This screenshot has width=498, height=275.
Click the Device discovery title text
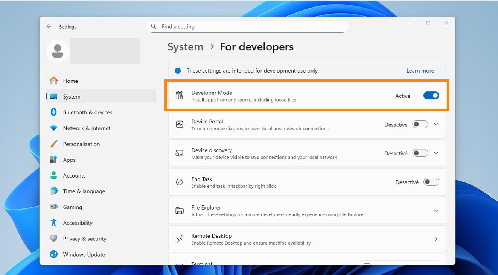tap(212, 150)
